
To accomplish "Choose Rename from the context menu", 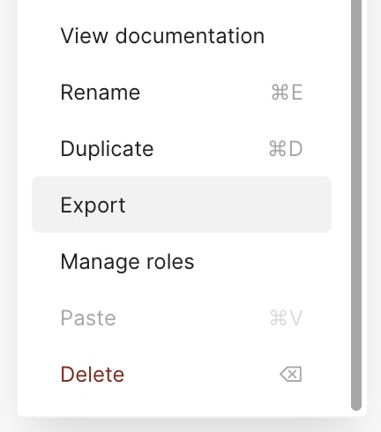I will click(x=182, y=93).
